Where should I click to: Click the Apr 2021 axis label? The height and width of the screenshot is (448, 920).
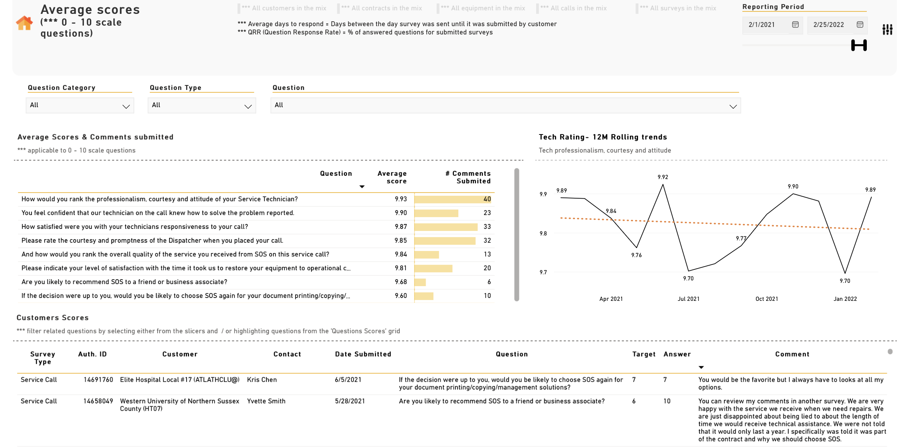point(611,299)
